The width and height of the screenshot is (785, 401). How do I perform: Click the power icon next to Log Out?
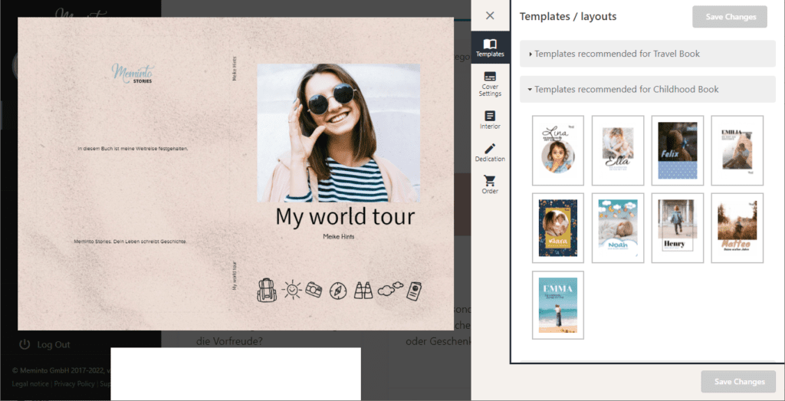tap(25, 344)
